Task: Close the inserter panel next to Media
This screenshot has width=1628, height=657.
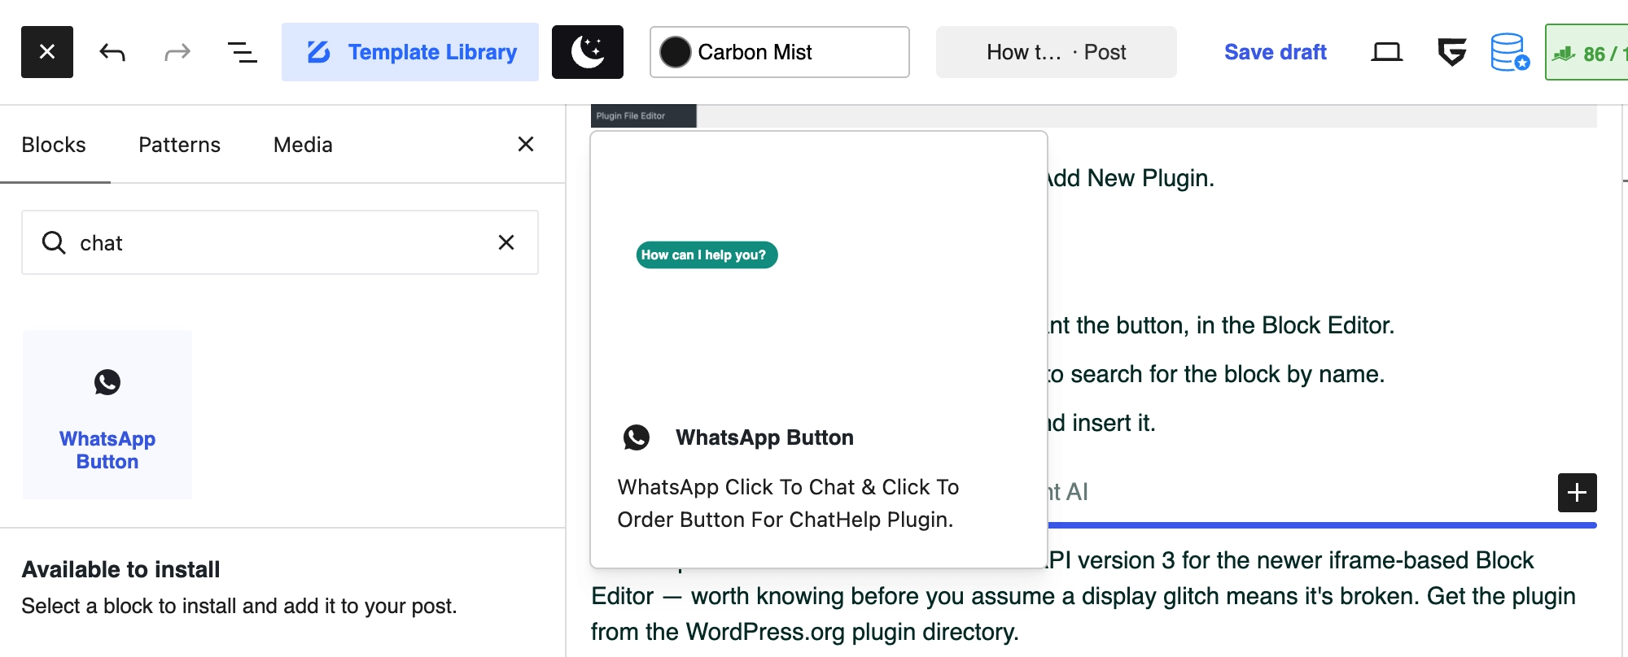Action: click(526, 144)
